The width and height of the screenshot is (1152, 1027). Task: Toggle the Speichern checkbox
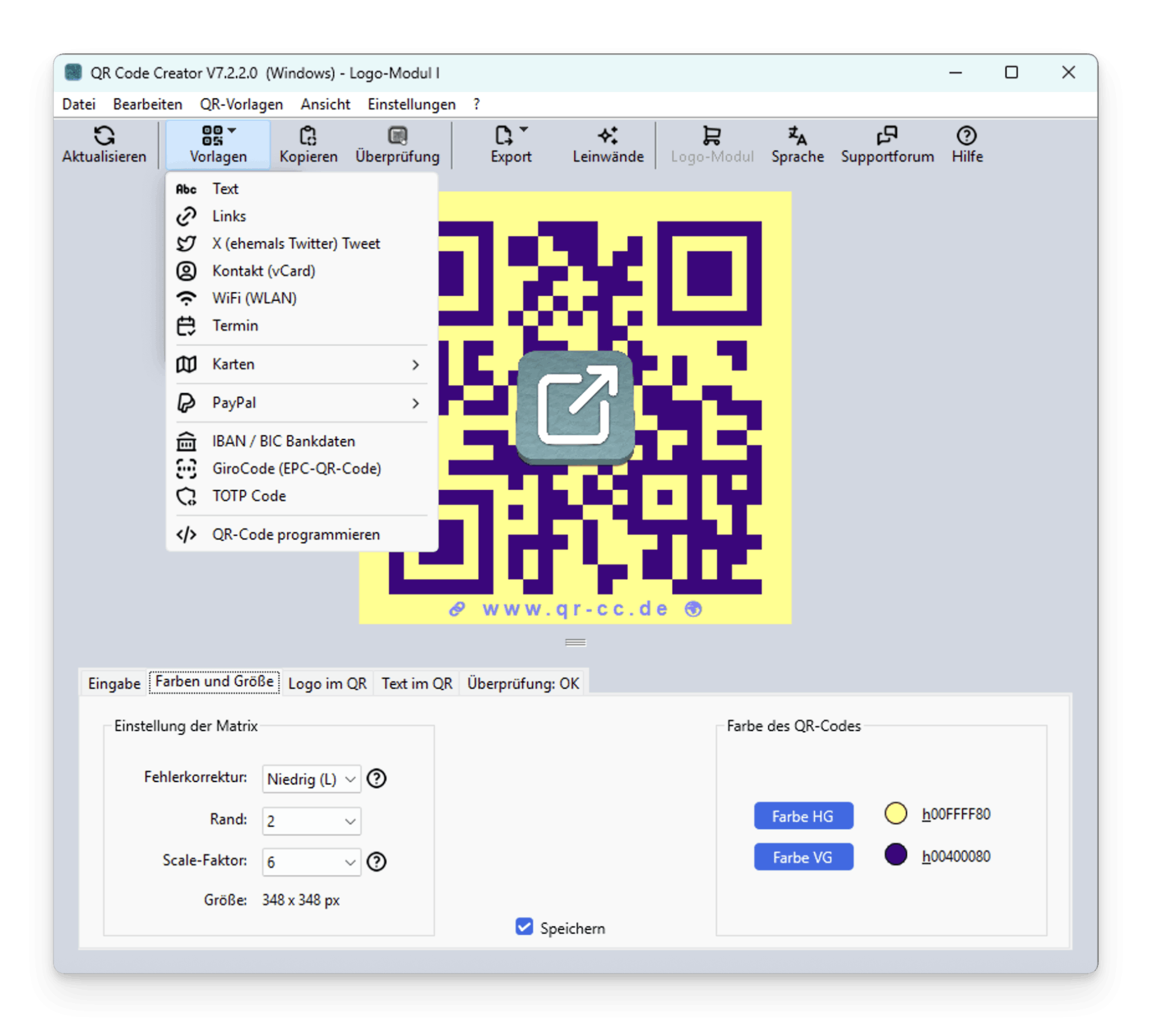coord(524,927)
